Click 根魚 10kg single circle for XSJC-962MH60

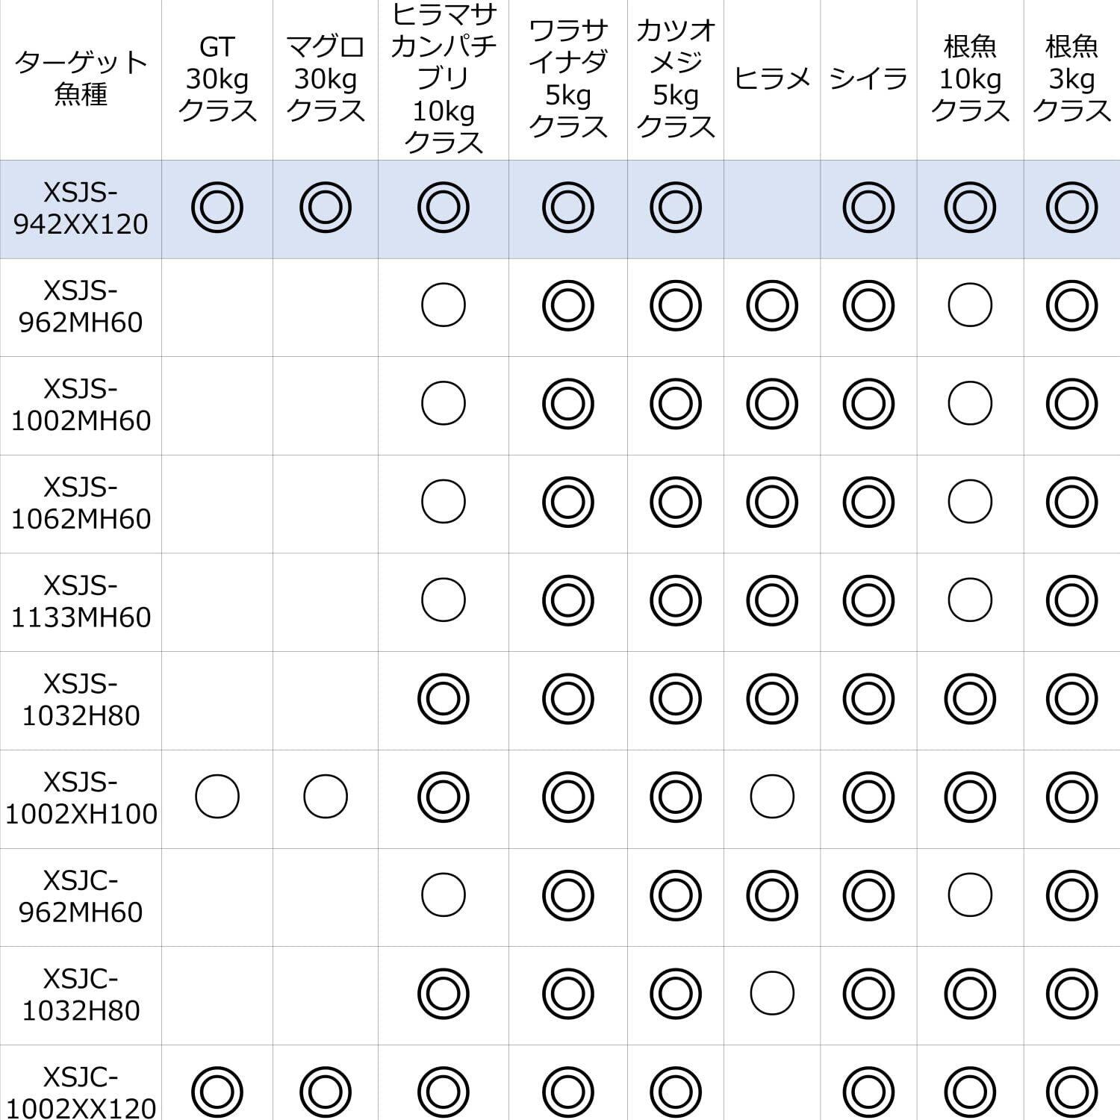tap(970, 895)
